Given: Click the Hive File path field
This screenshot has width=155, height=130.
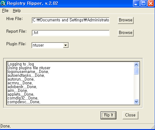Looking at the screenshot, I should (x=71, y=20).
